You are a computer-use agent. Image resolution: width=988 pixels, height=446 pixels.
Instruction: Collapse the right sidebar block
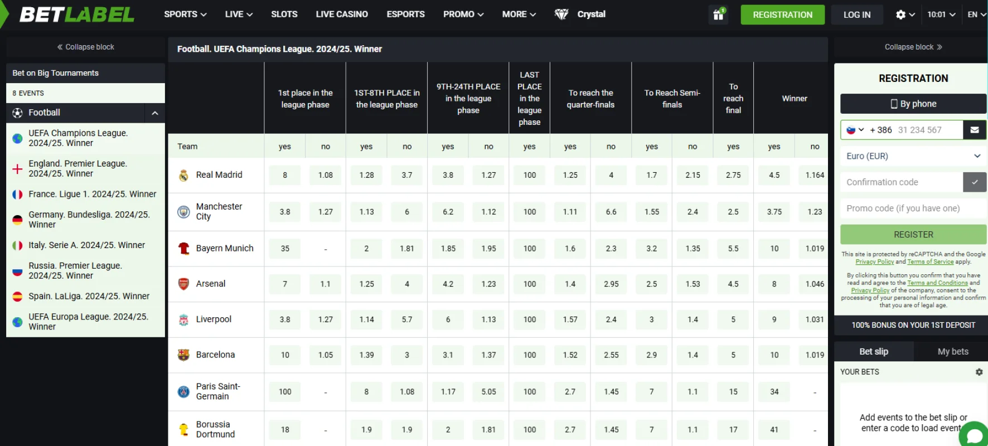click(x=913, y=47)
